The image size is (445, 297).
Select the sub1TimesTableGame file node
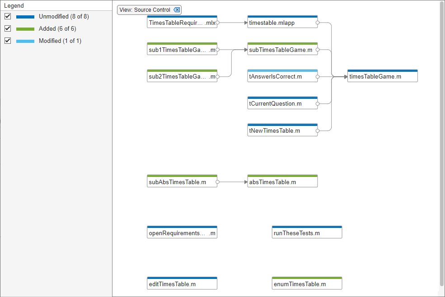point(182,50)
